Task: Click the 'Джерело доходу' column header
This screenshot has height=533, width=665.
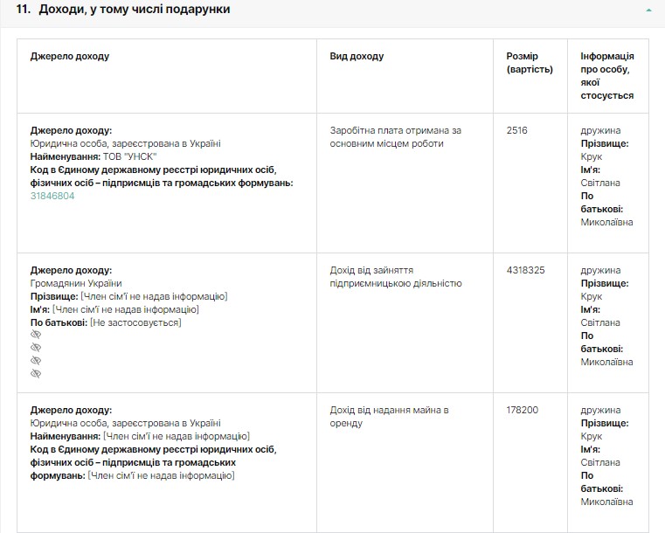Action: click(x=70, y=57)
